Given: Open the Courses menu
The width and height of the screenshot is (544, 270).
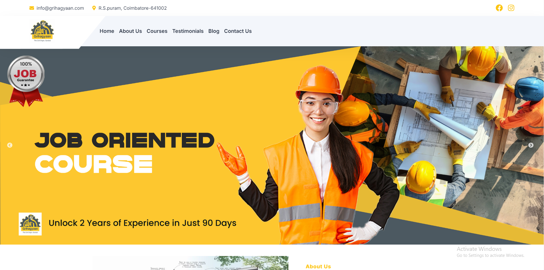Looking at the screenshot, I should click(x=157, y=31).
